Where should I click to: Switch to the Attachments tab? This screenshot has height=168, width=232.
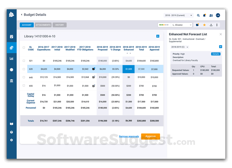[43, 25]
